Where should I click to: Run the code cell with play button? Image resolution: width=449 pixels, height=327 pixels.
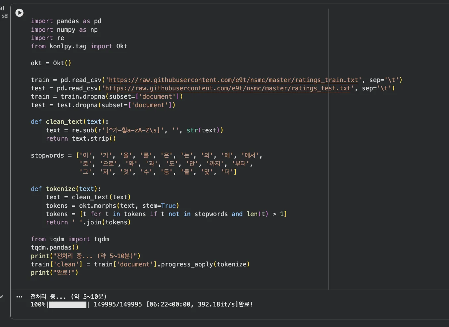(20, 13)
